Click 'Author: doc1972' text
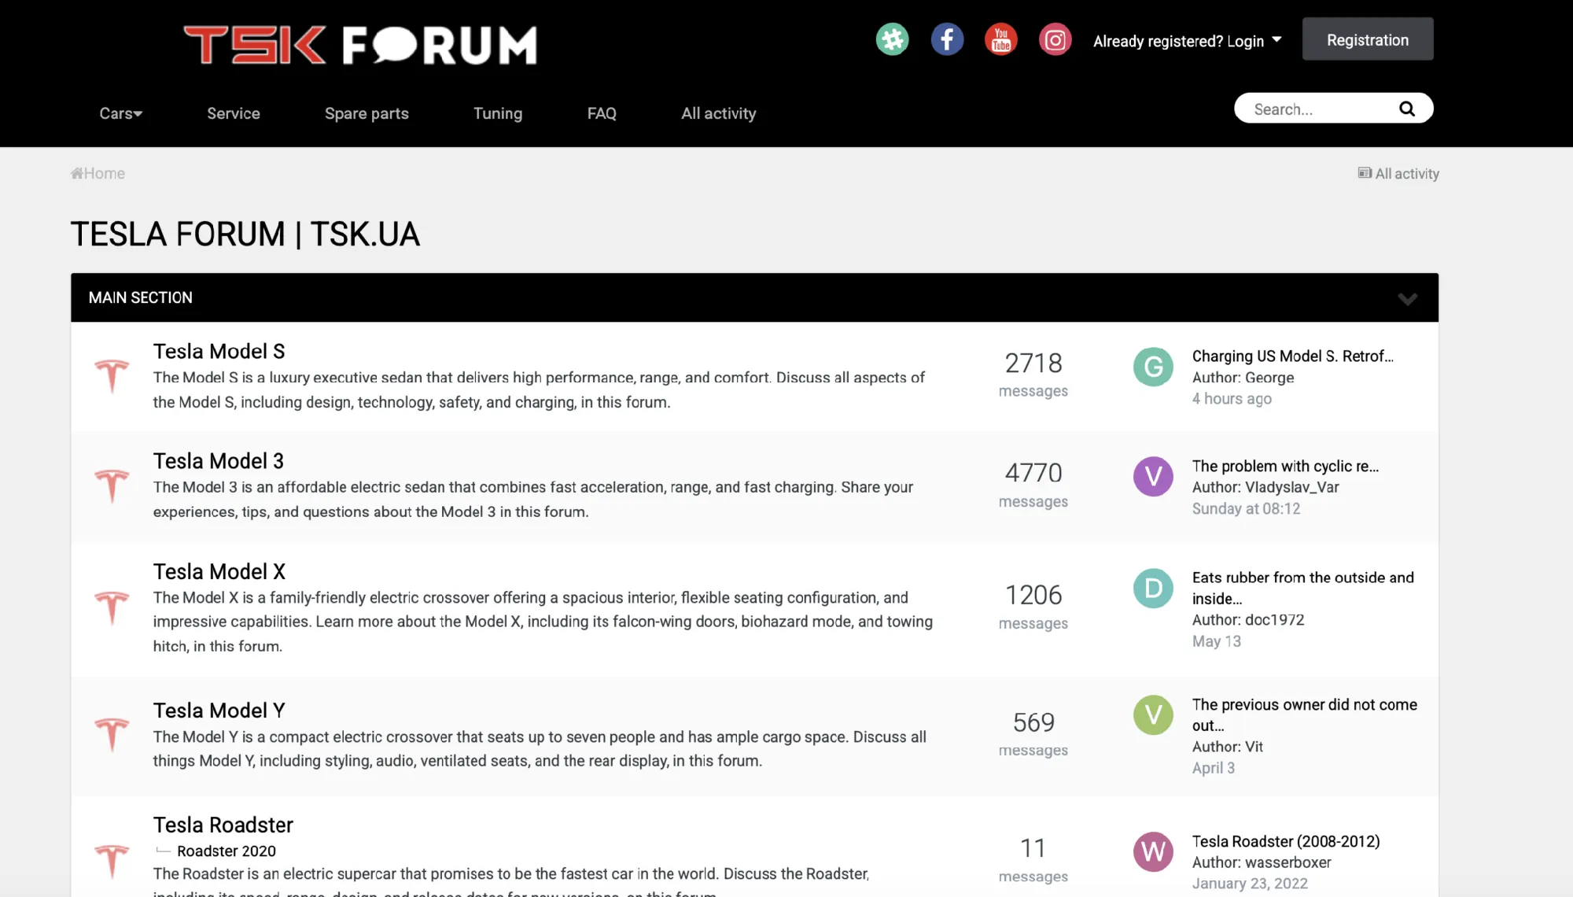Image resolution: width=1573 pixels, height=897 pixels. coord(1248,620)
